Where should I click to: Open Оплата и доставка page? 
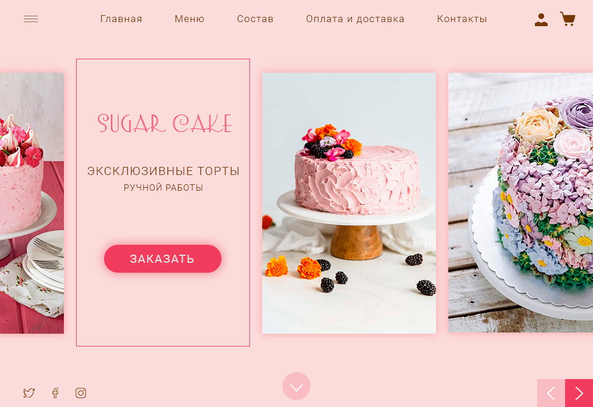(x=355, y=19)
